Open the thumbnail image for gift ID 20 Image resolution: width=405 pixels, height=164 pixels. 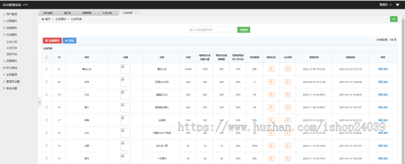point(125,82)
